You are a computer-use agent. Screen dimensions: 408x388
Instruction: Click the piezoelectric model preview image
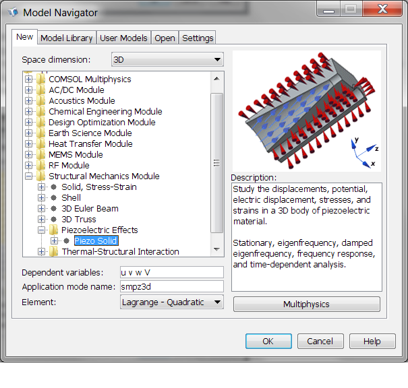click(307, 111)
